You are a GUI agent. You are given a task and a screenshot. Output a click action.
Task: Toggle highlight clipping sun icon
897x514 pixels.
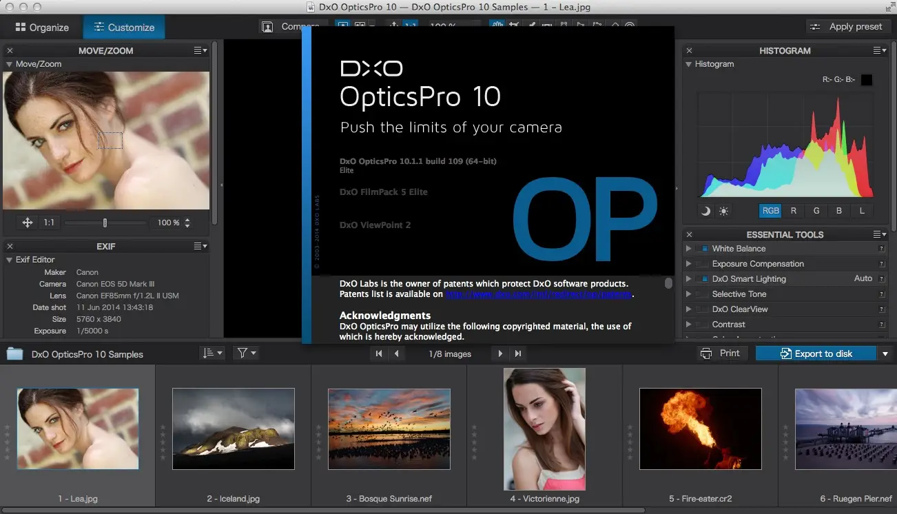(723, 211)
